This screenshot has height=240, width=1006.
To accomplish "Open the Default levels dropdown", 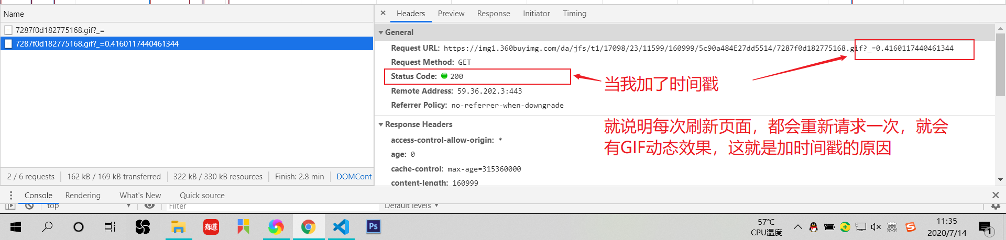I will point(411,206).
